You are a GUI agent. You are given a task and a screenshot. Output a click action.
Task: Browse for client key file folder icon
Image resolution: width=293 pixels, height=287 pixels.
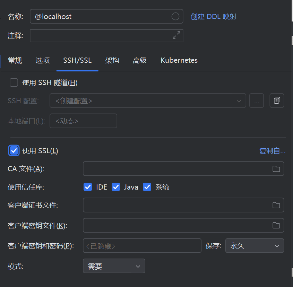coord(276,225)
